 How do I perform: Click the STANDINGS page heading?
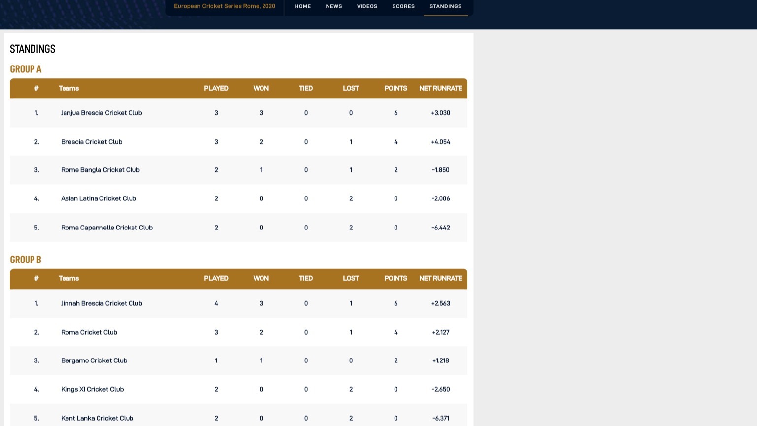[33, 49]
